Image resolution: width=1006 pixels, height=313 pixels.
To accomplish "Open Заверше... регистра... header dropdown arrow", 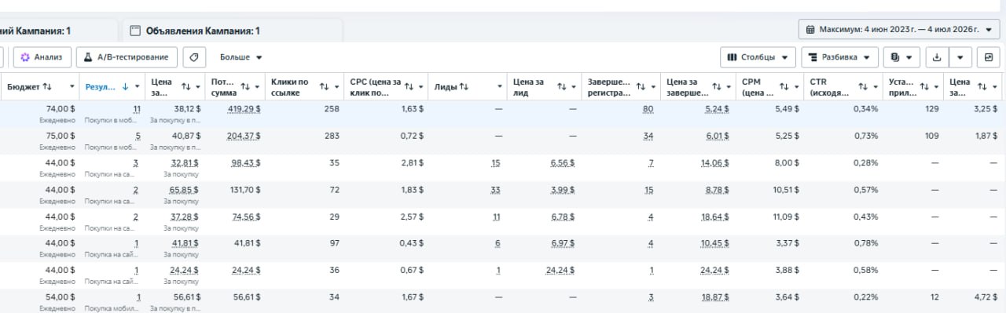I will click(x=653, y=86).
